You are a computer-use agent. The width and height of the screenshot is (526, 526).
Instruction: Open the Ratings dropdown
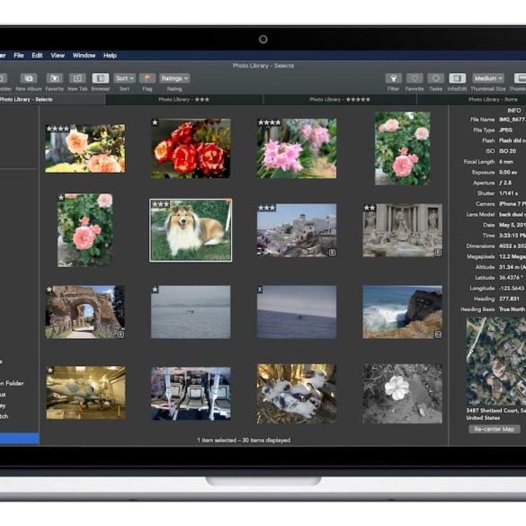[x=174, y=78]
